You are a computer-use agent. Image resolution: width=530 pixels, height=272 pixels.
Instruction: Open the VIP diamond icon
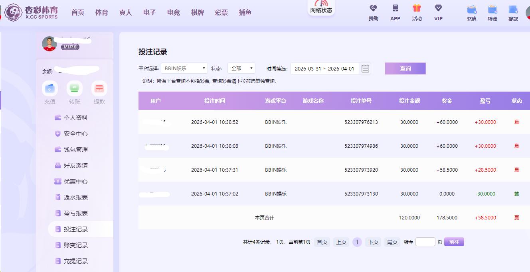point(438,8)
